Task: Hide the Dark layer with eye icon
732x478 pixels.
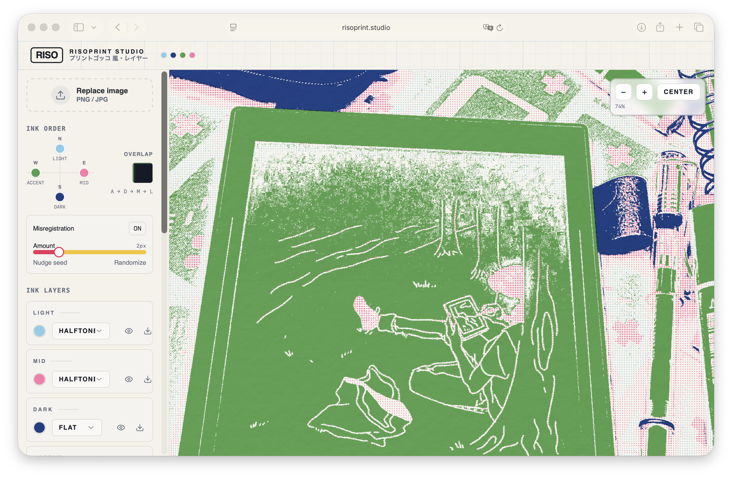Action: pos(121,428)
